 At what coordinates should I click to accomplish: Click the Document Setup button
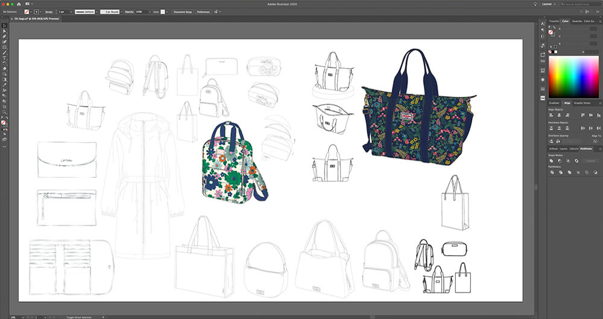click(x=183, y=11)
